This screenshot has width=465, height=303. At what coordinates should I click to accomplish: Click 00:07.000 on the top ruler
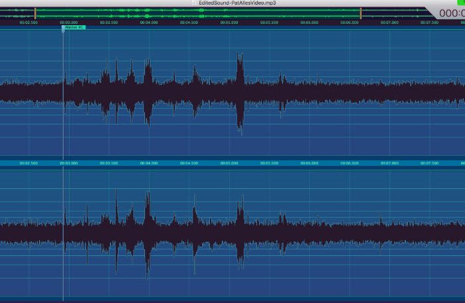pos(389,23)
